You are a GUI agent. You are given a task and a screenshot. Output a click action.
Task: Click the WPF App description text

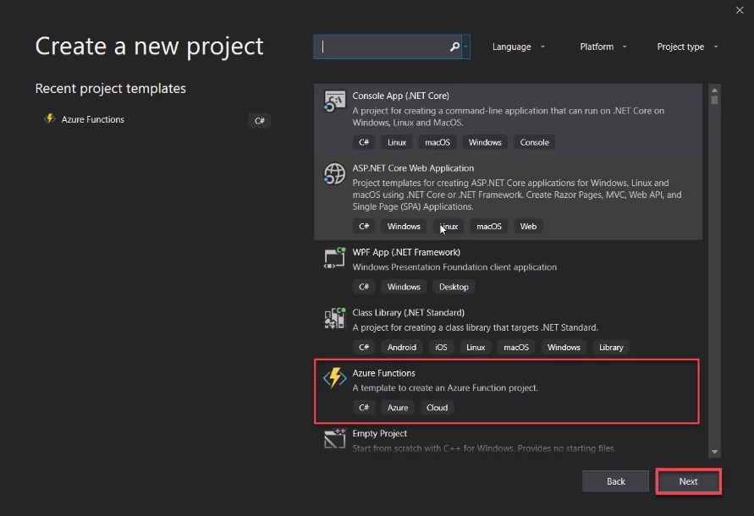(x=454, y=267)
